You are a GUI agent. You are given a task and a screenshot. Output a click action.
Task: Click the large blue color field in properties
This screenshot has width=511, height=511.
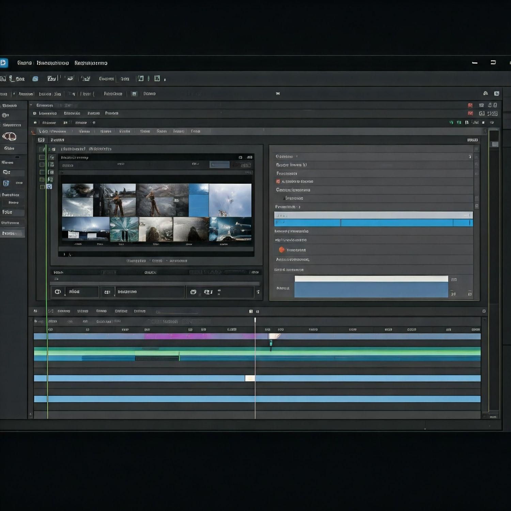(x=371, y=290)
